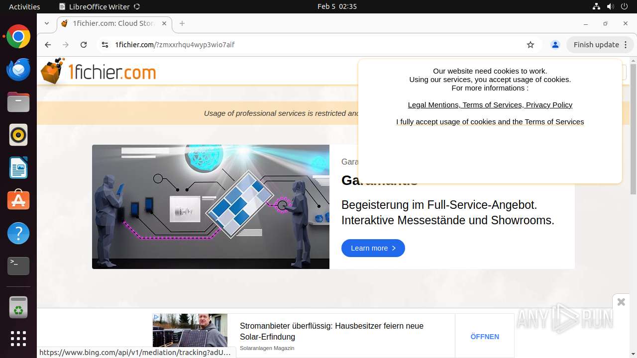Reload the 1fichier page
The height and width of the screenshot is (358, 637).
(x=84, y=45)
